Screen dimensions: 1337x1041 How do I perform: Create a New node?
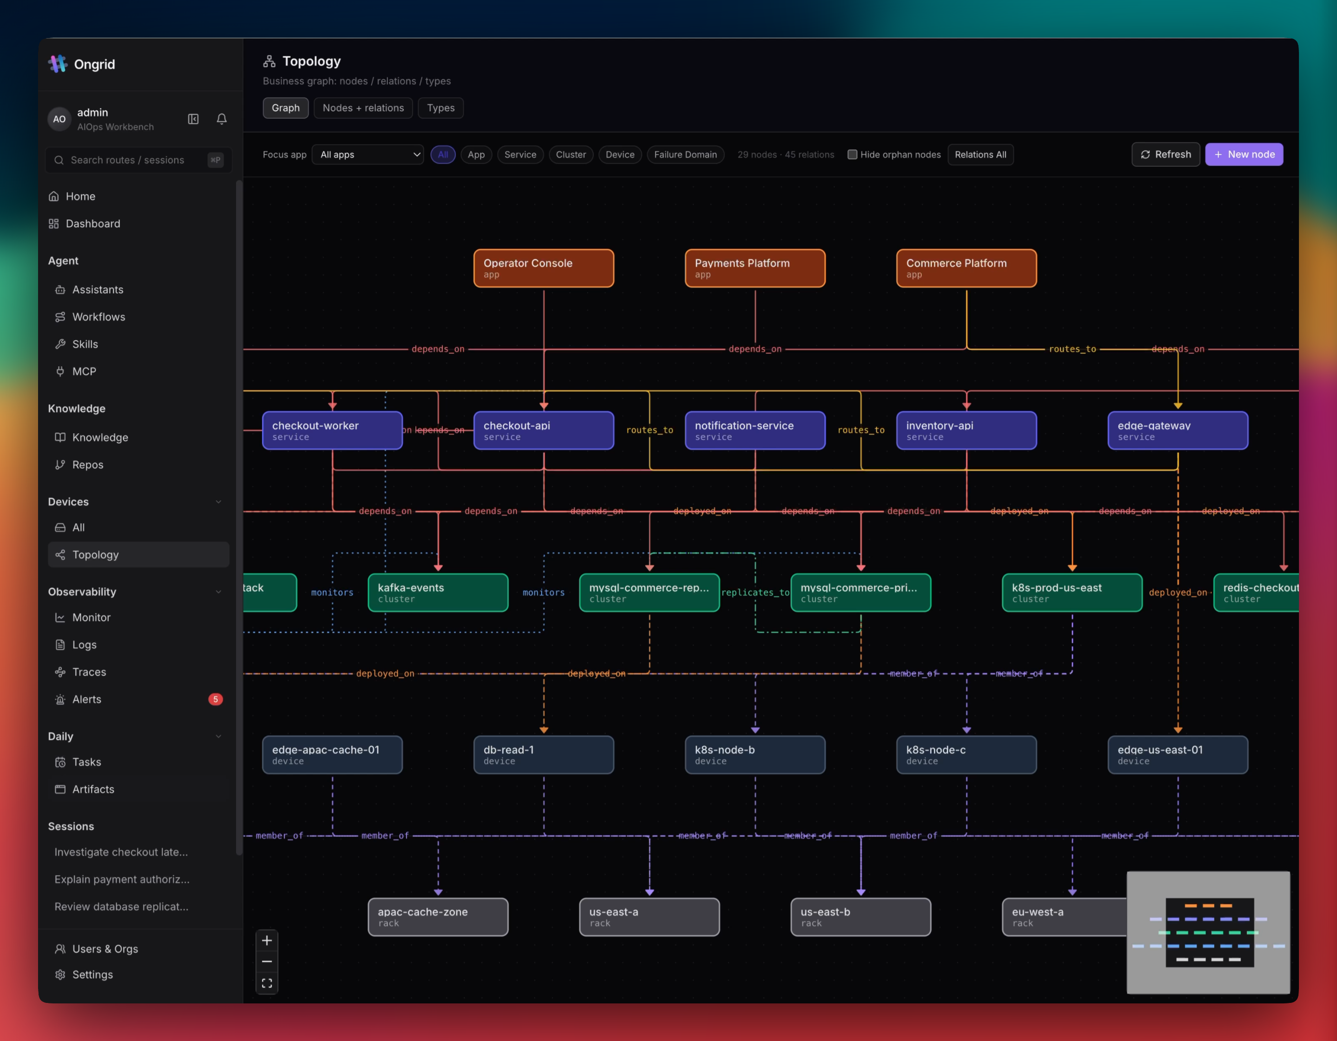pyautogui.click(x=1244, y=154)
